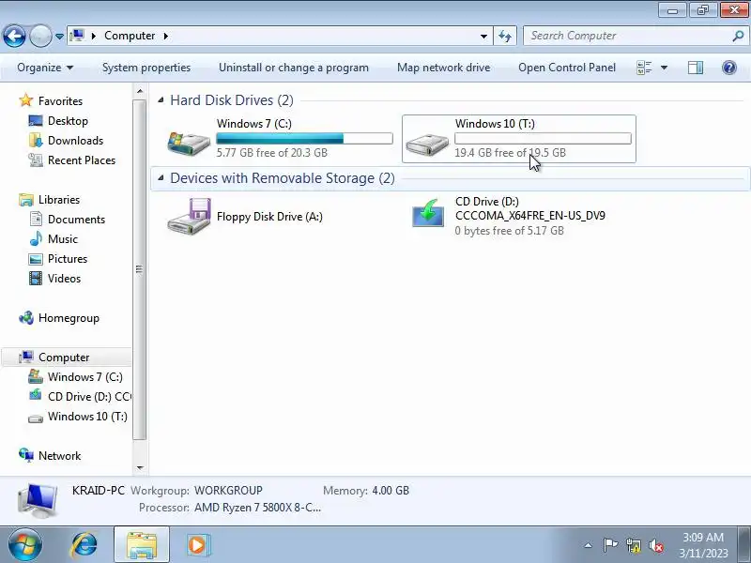Open the Windows Start menu
751x563 pixels.
(x=24, y=545)
